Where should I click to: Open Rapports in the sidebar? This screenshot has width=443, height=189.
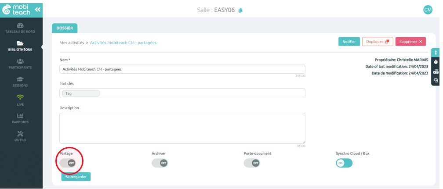tap(20, 118)
